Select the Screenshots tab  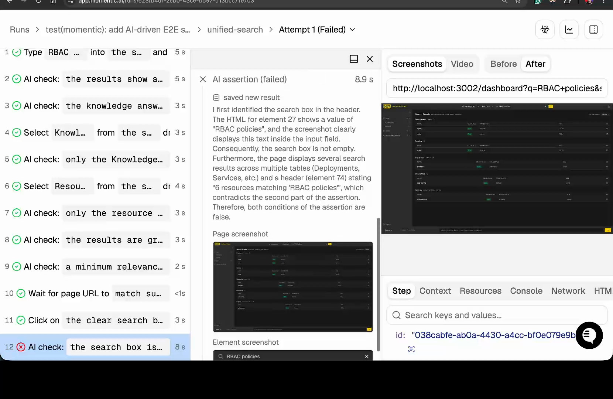(x=417, y=64)
